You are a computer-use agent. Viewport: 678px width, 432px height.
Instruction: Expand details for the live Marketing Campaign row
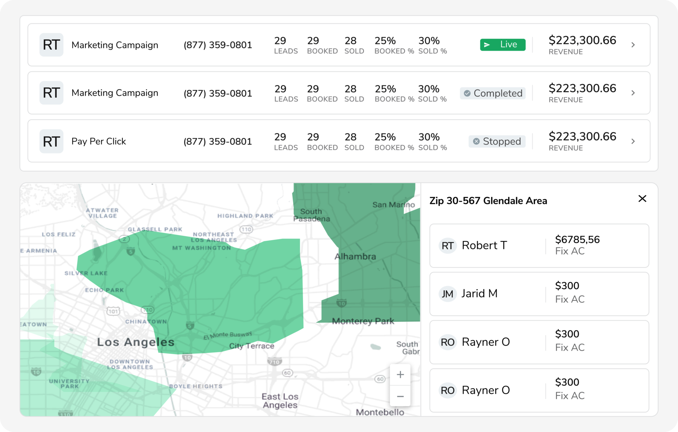click(634, 44)
